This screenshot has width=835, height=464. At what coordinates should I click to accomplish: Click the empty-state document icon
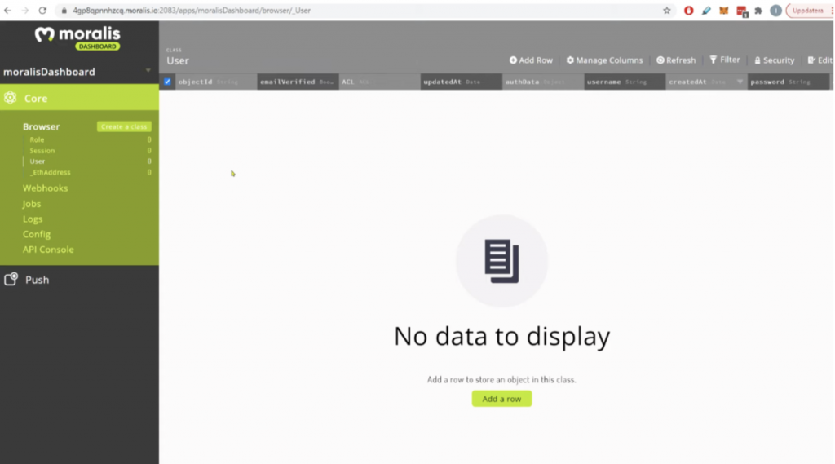pyautogui.click(x=501, y=260)
